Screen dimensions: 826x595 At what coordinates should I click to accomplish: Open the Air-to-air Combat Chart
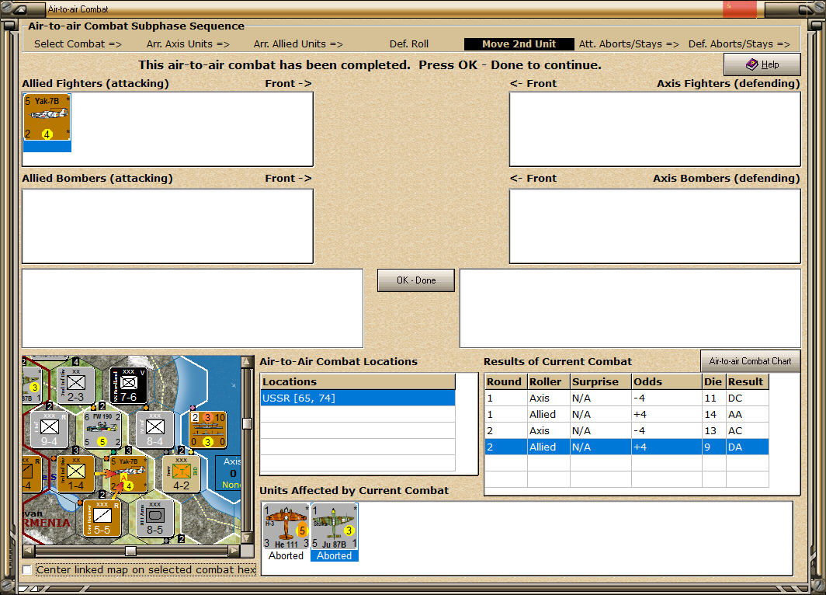coord(750,361)
